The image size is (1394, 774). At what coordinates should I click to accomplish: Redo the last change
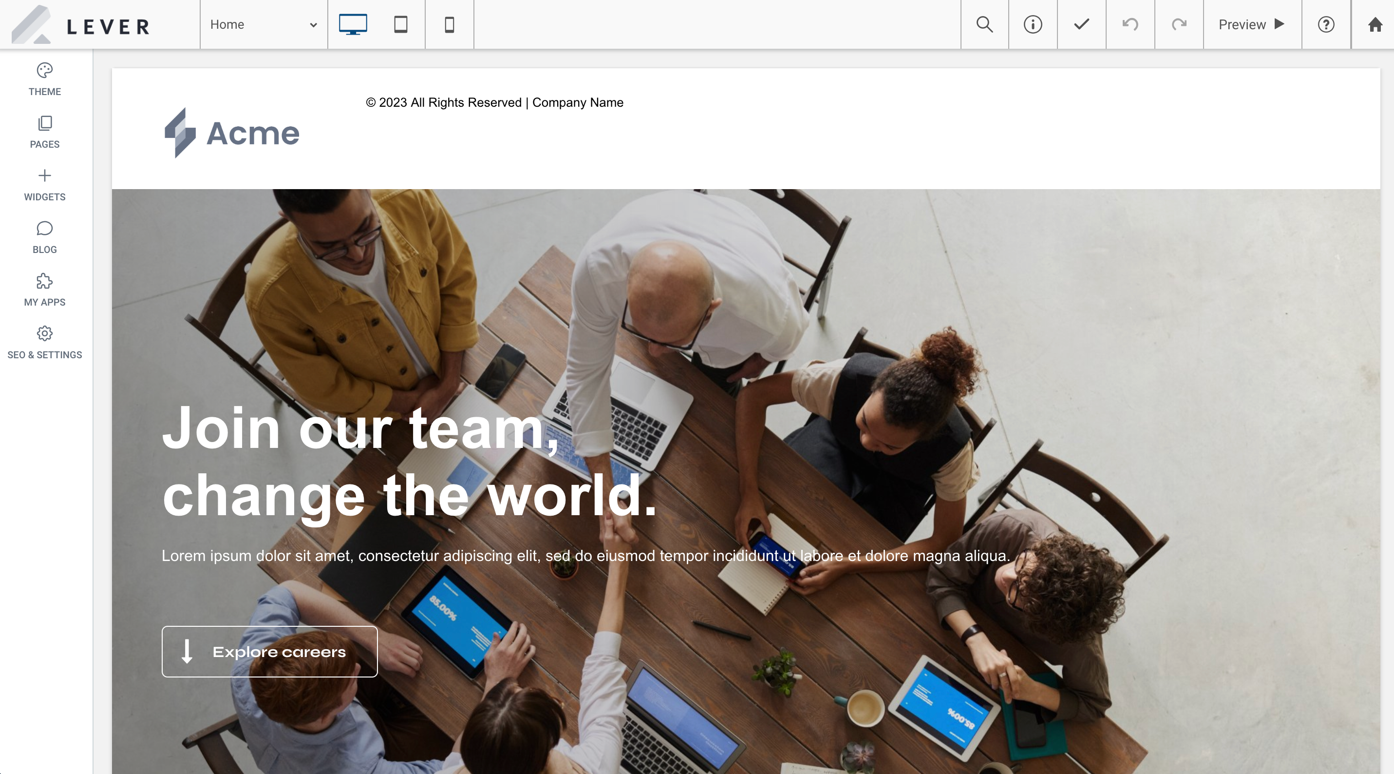(x=1179, y=24)
